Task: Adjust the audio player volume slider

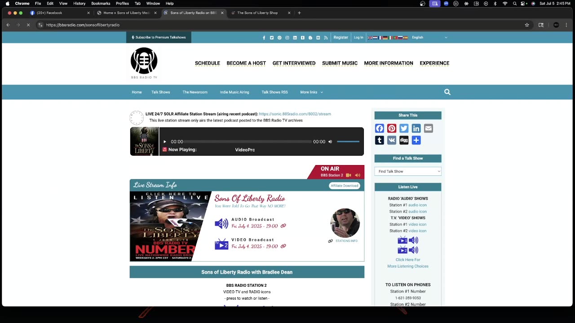Action: [348, 142]
